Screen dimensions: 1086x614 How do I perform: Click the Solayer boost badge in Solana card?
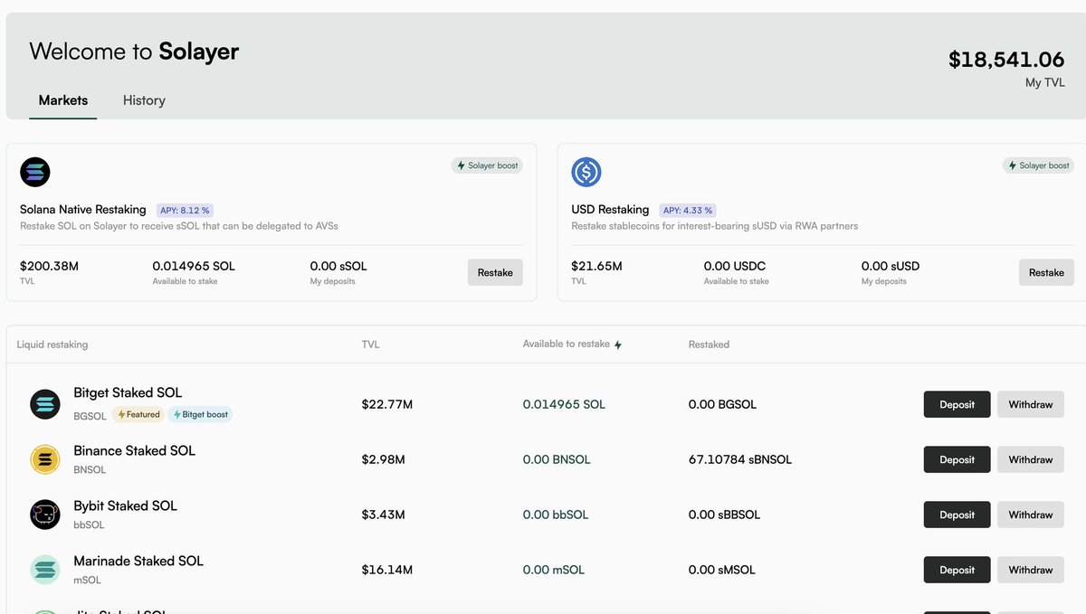(487, 165)
